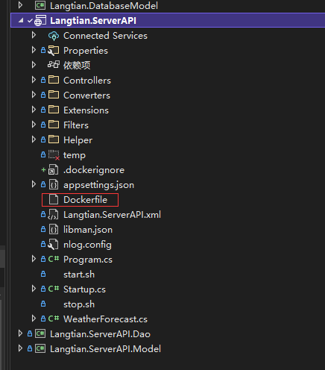Click the Dockerfile document icon
This screenshot has height=370, width=325.
click(54, 199)
